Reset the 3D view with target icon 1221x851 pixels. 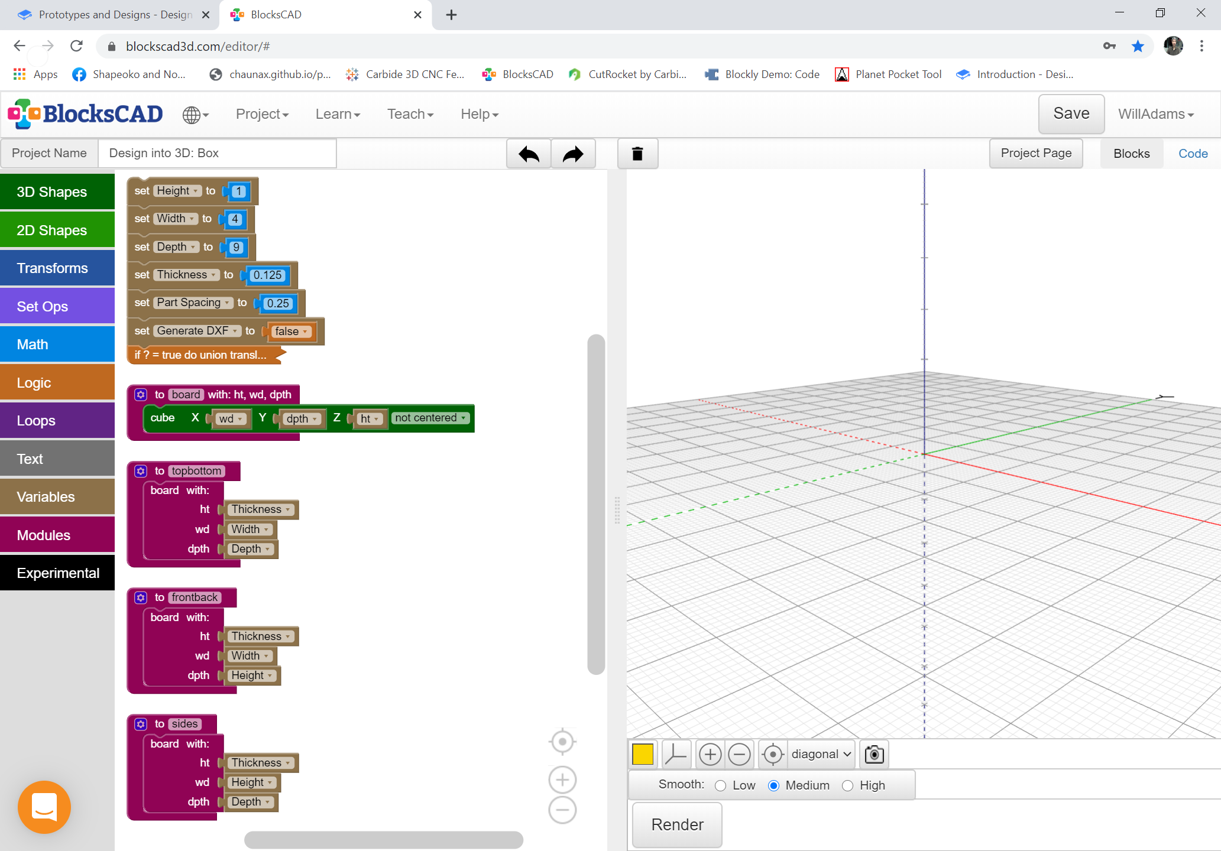pyautogui.click(x=773, y=754)
